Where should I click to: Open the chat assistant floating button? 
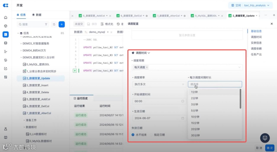(265, 138)
